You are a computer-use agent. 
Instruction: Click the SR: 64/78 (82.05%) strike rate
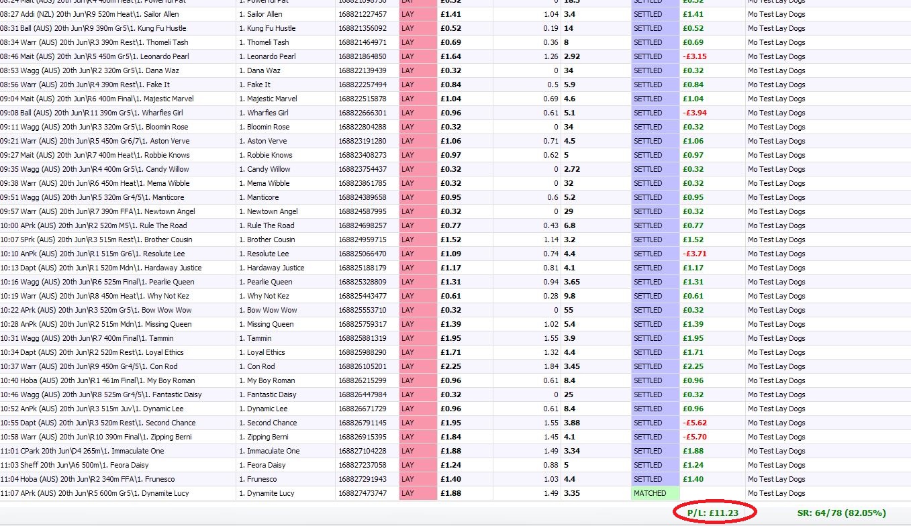point(841,513)
